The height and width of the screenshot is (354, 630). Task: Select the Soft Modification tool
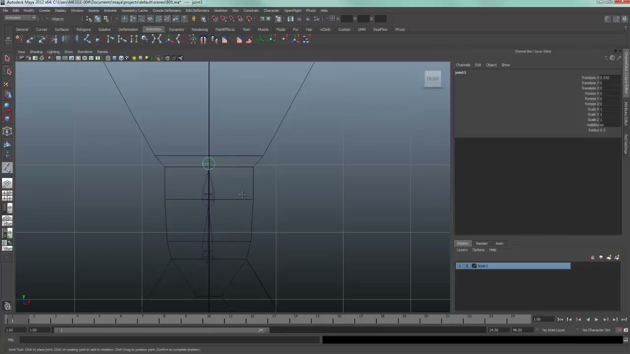7,144
